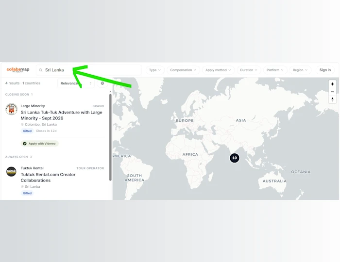The height and width of the screenshot is (262, 340).
Task: Click the Apply with Videreo button
Action: click(40, 144)
